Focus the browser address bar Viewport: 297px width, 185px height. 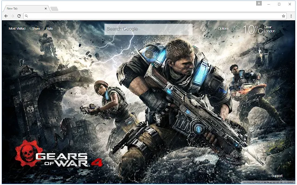coord(155,16)
